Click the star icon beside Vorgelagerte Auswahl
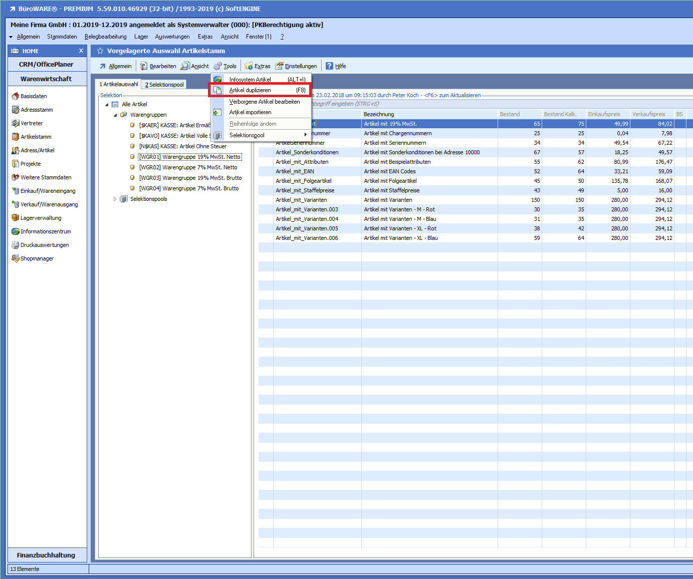Viewport: 693px width, 579px height. coord(100,51)
